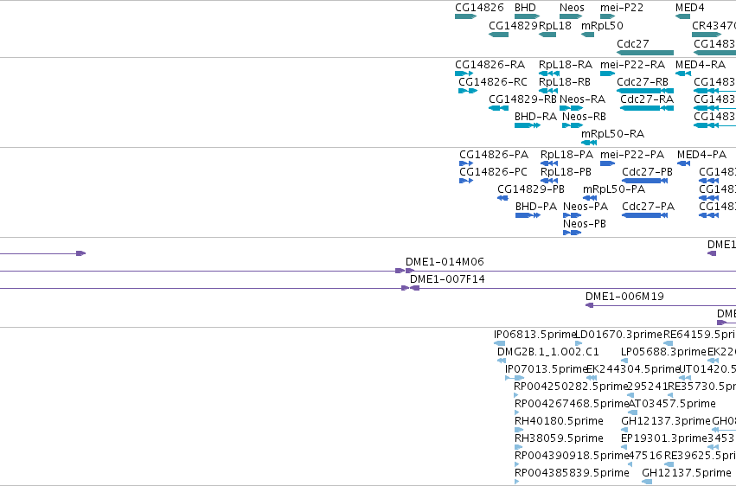Screen dimensions: 736x486
Task: Select the BHD-PA protein feature
Action: coord(528,216)
